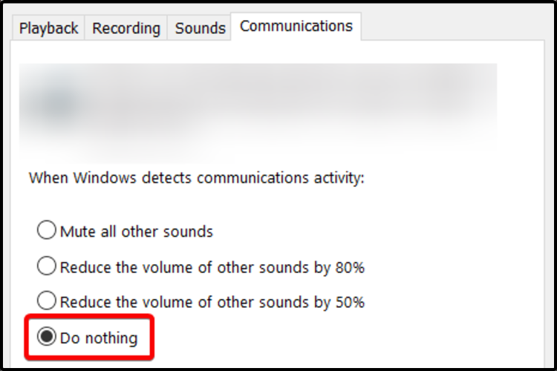Select the Communications tab
Image resolution: width=557 pixels, height=371 pixels.
(296, 26)
